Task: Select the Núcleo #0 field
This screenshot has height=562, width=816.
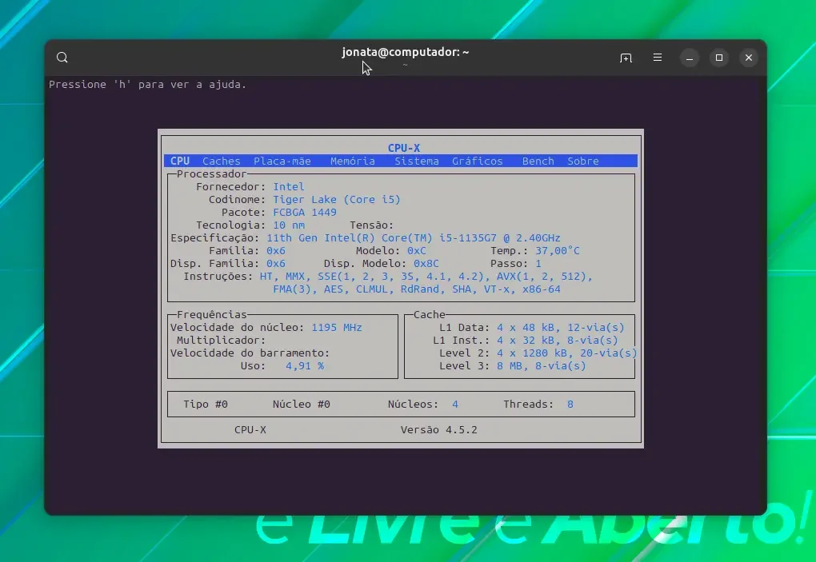Action: click(x=302, y=405)
